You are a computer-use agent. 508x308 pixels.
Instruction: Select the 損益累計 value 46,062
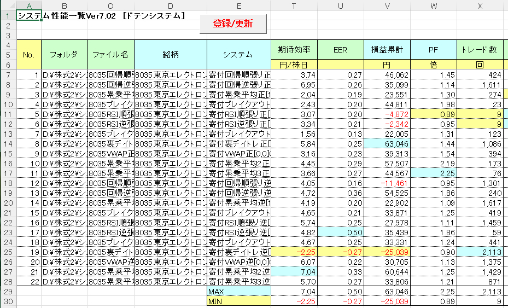click(x=387, y=75)
